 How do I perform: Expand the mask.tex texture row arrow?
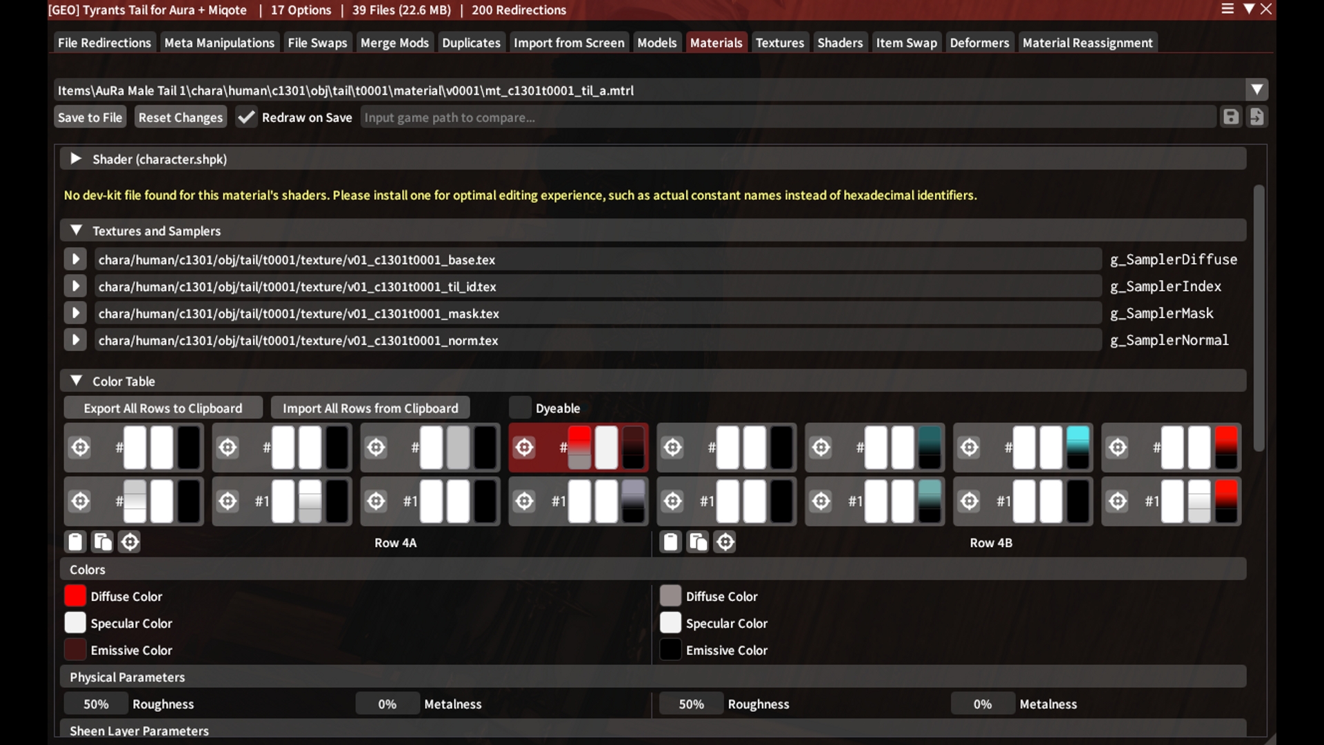pyautogui.click(x=75, y=313)
